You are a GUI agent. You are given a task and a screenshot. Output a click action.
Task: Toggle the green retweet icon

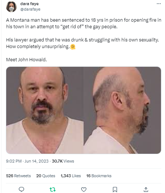click(52, 189)
